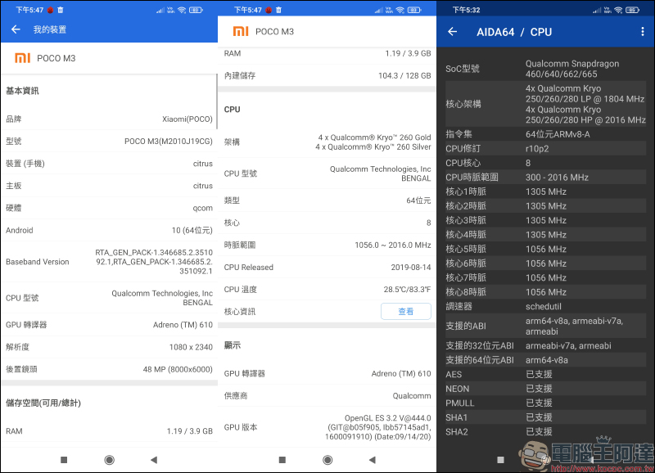The height and width of the screenshot is (473, 655).
Task: Tap the Mi logo in the 基本資訊 screen
Action: tap(23, 58)
